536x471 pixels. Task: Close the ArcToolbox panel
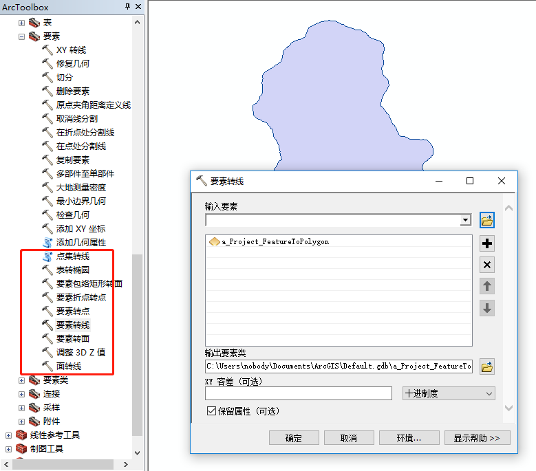(138, 6)
